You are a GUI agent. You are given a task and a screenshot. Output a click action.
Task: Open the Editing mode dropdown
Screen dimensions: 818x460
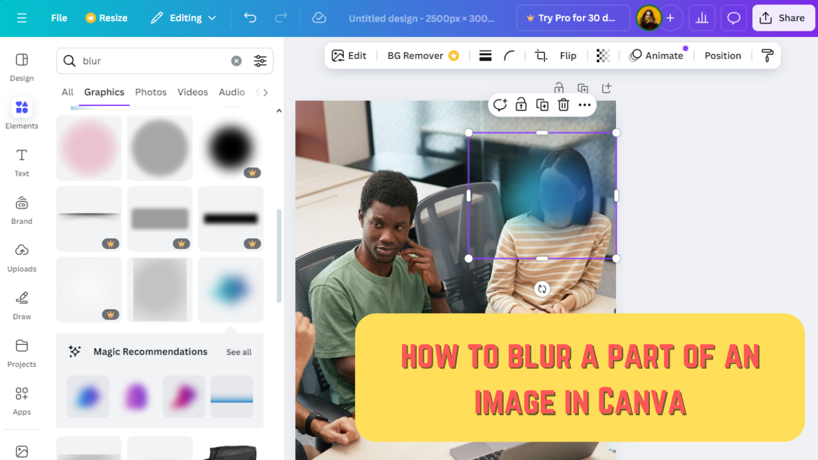[183, 18]
